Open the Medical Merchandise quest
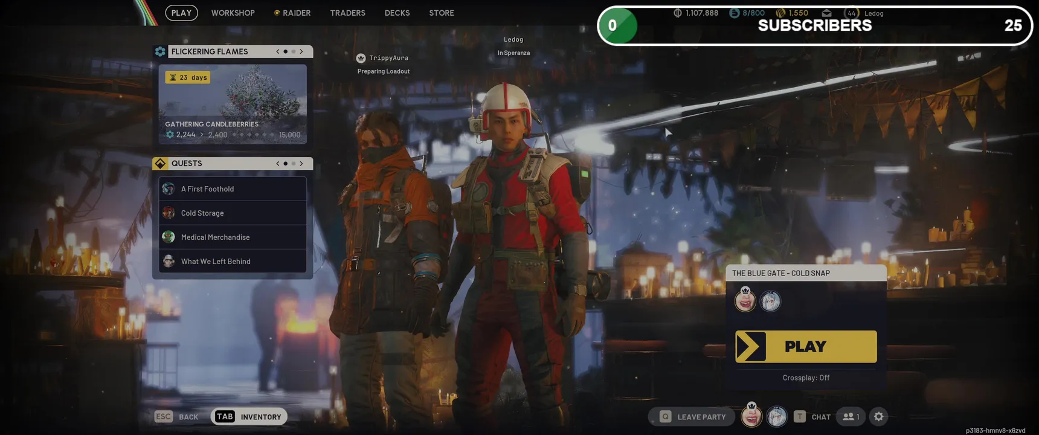The width and height of the screenshot is (1039, 435). pos(233,237)
